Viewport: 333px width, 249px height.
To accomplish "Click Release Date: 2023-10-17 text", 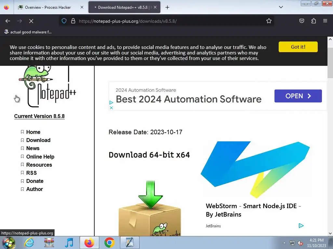I will [145, 132].
